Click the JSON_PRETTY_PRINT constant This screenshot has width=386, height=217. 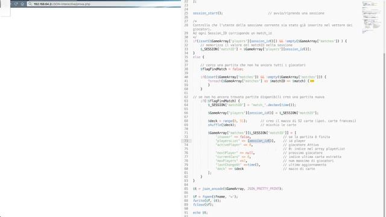coord(263,189)
